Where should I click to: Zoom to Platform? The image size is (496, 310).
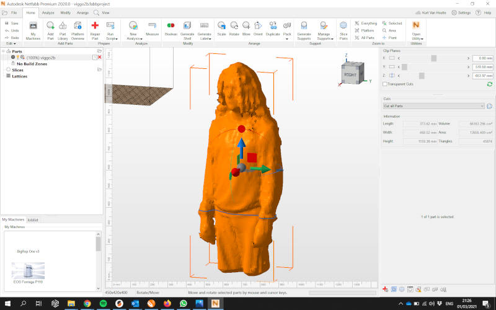click(365, 30)
